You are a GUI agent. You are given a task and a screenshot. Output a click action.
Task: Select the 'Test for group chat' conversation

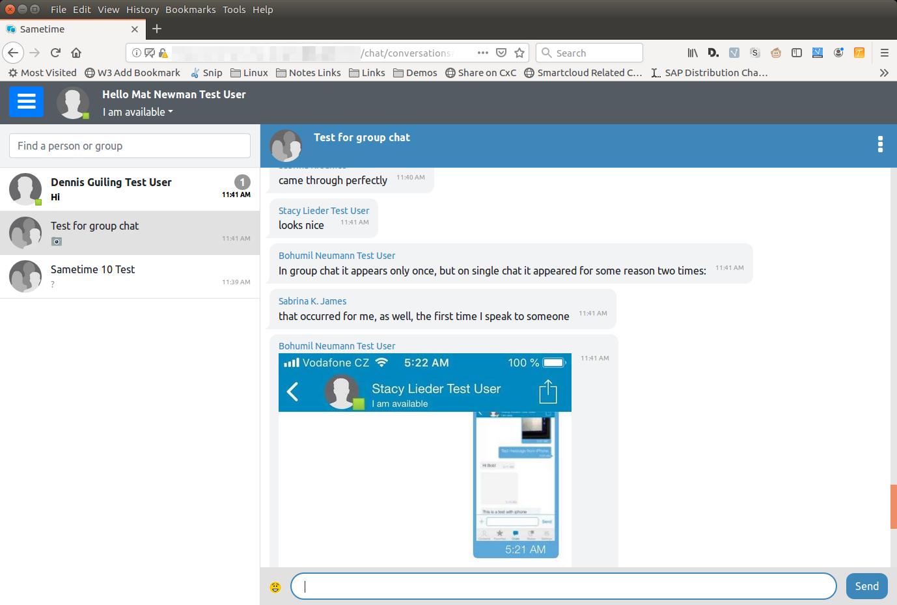130,233
